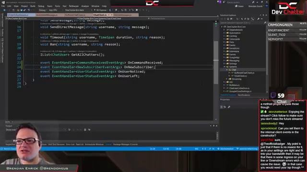The height and width of the screenshot is (172, 307).
Task: Click the navigate backward toolbar icon
Action: tap(4, 10)
